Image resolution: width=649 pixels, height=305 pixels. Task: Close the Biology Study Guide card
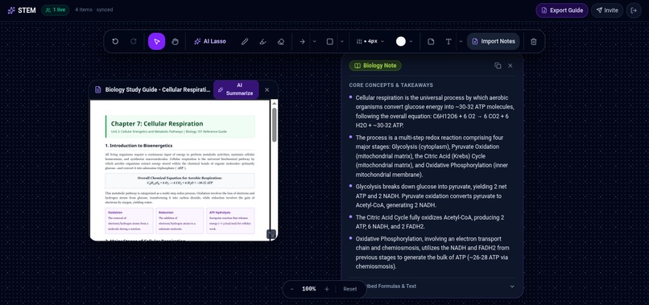point(267,90)
